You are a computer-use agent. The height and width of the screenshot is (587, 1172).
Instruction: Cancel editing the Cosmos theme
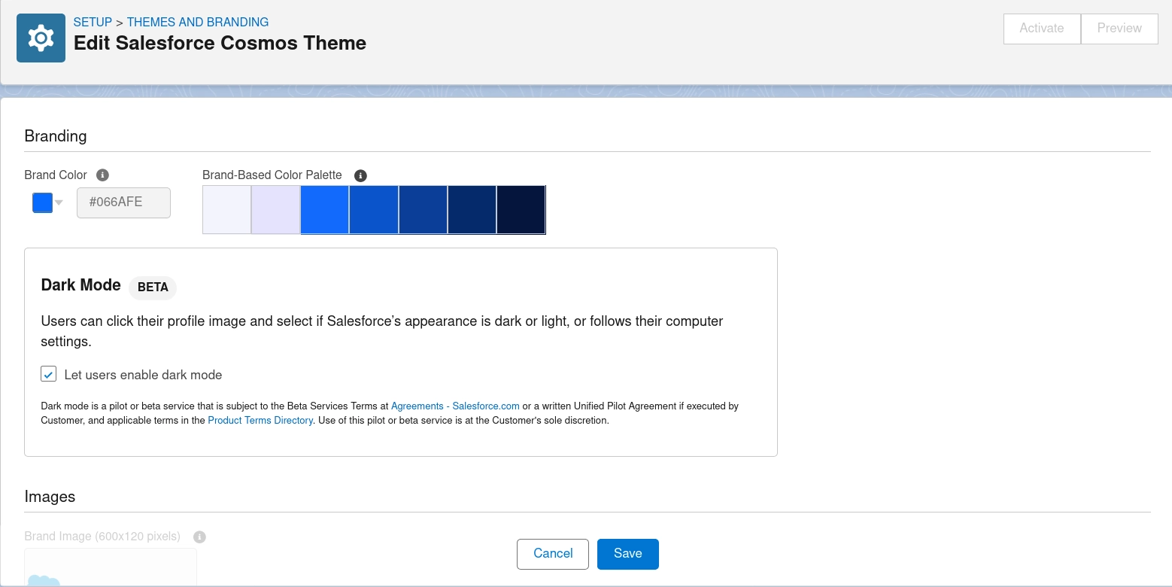click(x=552, y=554)
